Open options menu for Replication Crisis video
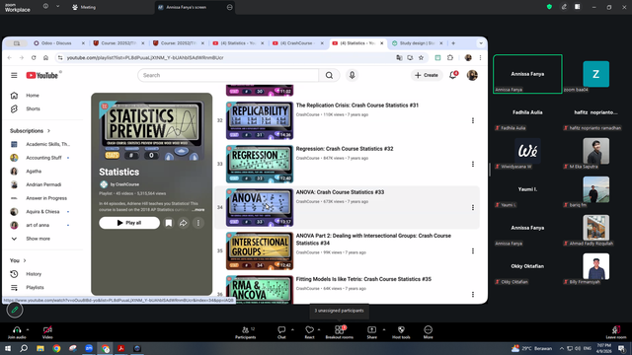Image resolution: width=632 pixels, height=355 pixels. pyautogui.click(x=473, y=120)
